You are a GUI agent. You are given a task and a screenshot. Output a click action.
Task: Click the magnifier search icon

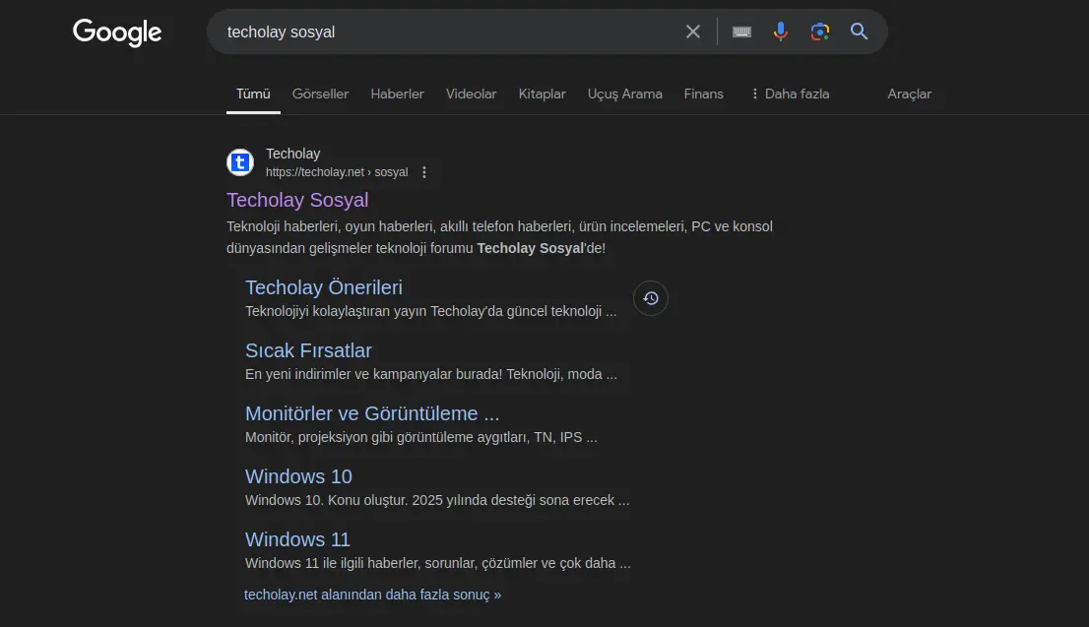click(860, 31)
